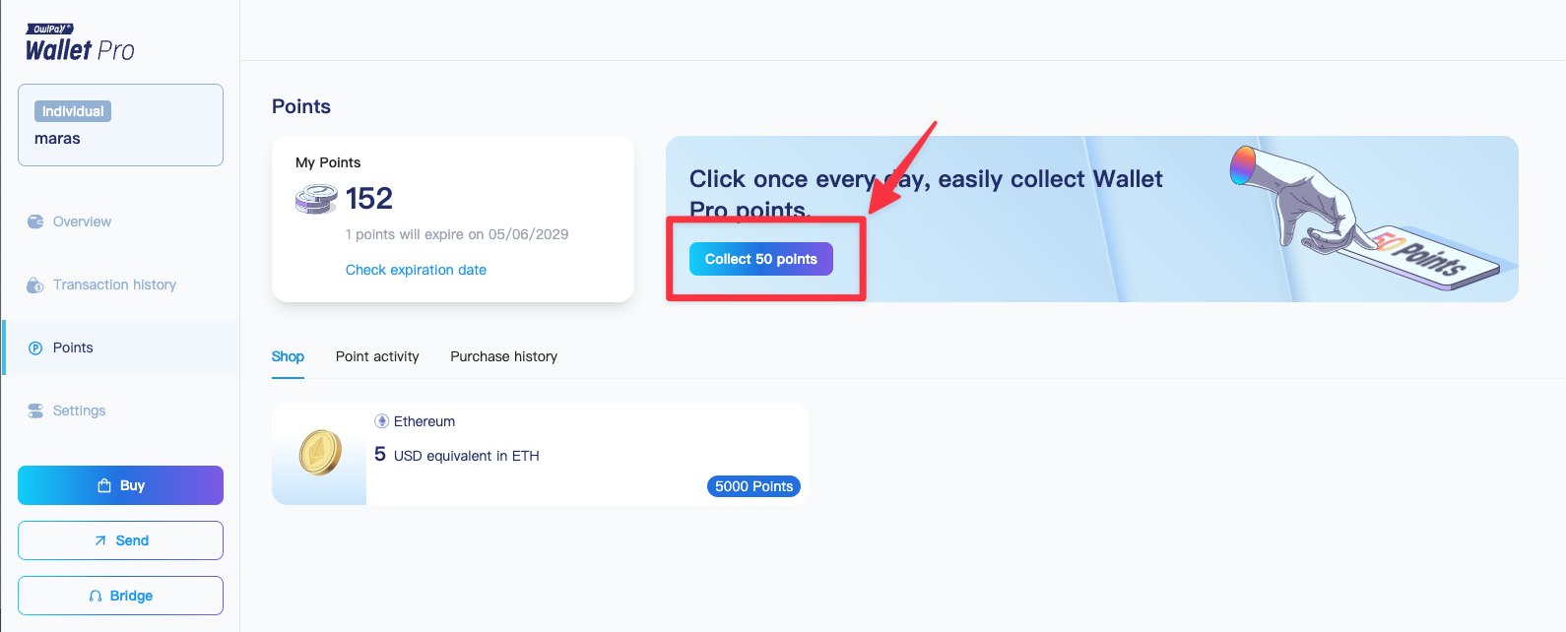Open Settings from the sidebar
Screen dimensions: 1566x632
tap(79, 411)
